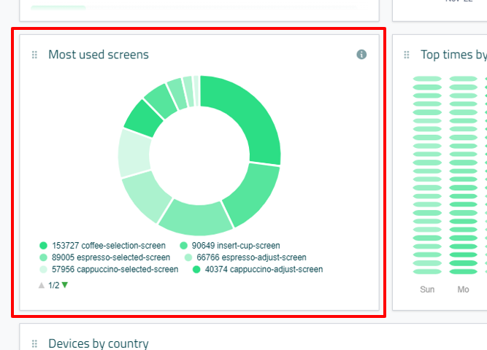Click the Devices by country drag handle

[x=34, y=344]
